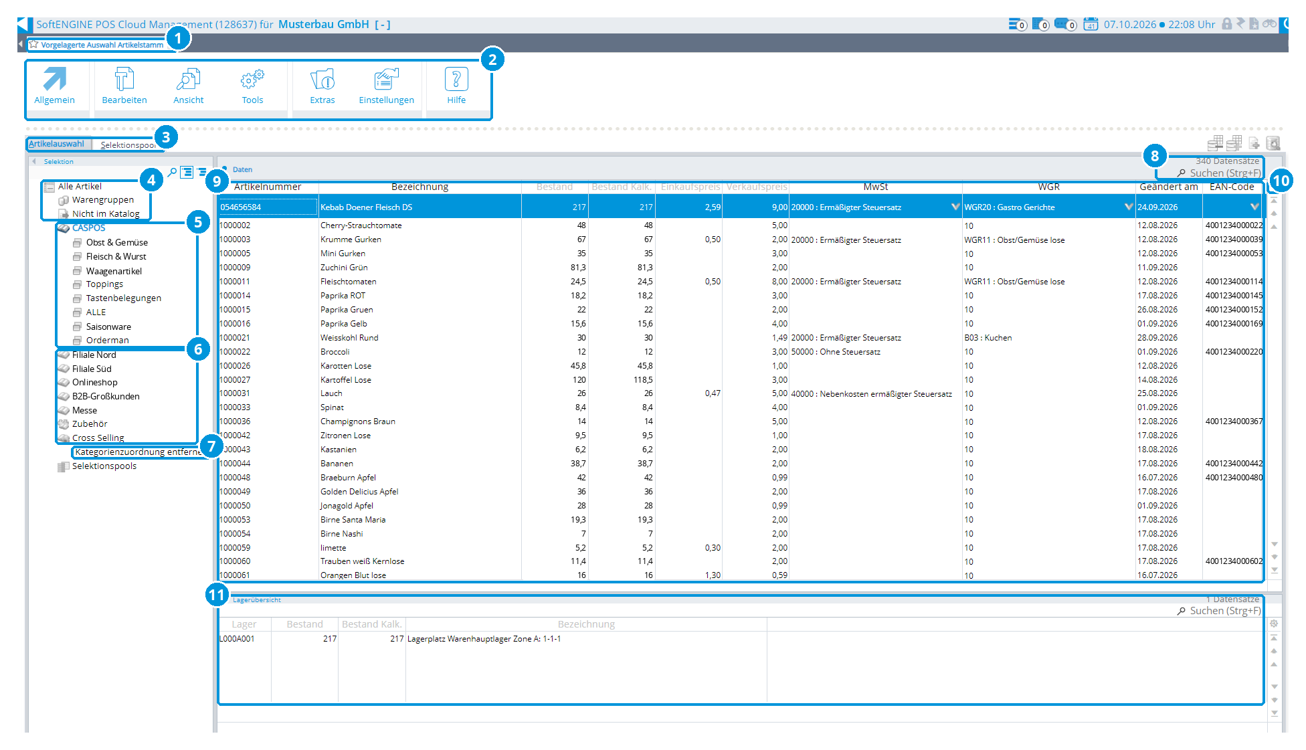This screenshot has width=1306, height=750.
Task: Open the Tools gear menu
Action: click(x=252, y=86)
